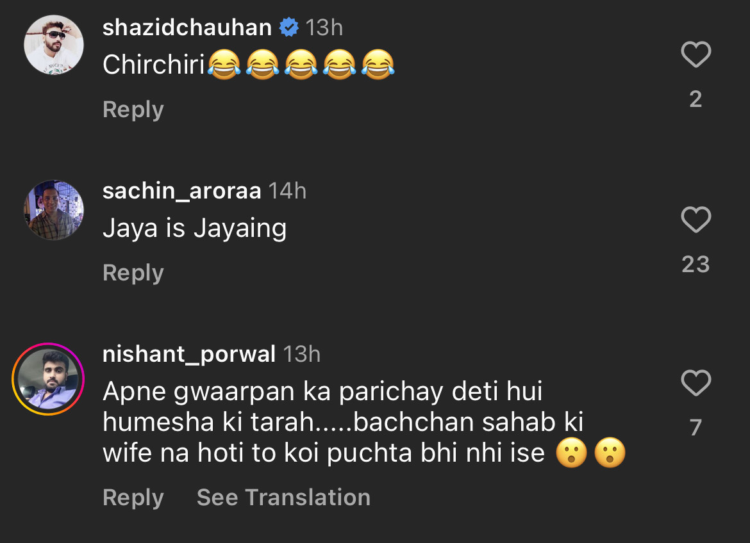750x543 pixels.
Task: Reply to shazidchauhan's comment
Action: tap(133, 109)
